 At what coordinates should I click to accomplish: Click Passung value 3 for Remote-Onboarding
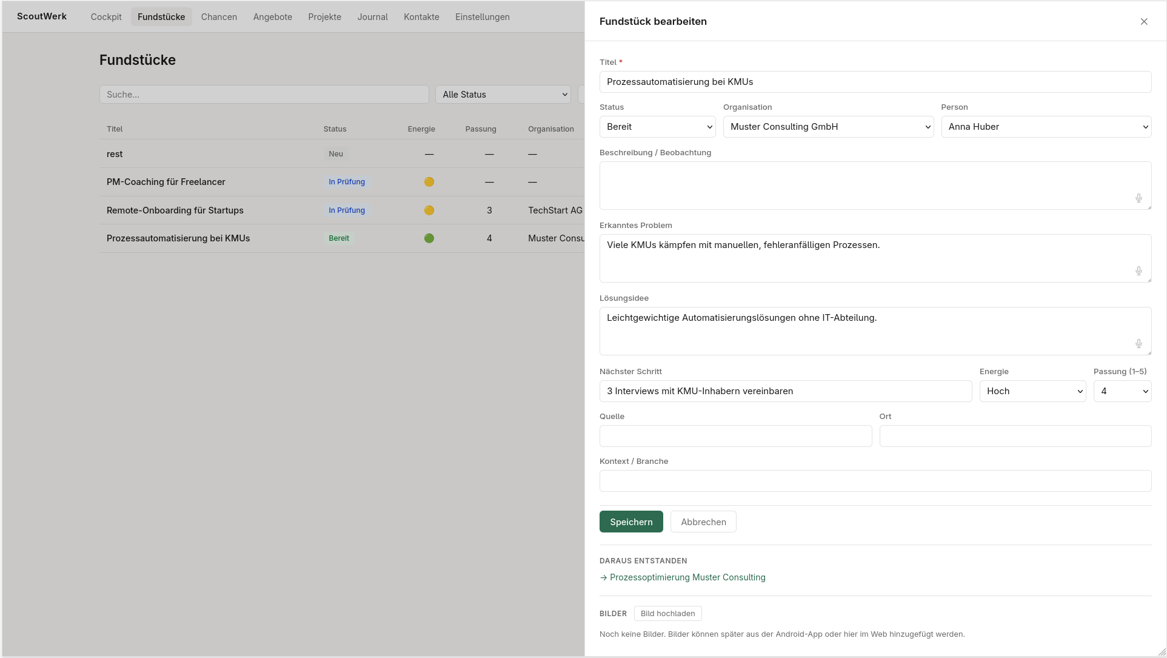tap(489, 210)
